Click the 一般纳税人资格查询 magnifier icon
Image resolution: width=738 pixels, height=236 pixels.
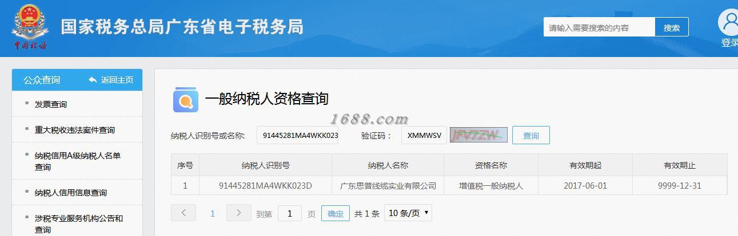coord(185,100)
